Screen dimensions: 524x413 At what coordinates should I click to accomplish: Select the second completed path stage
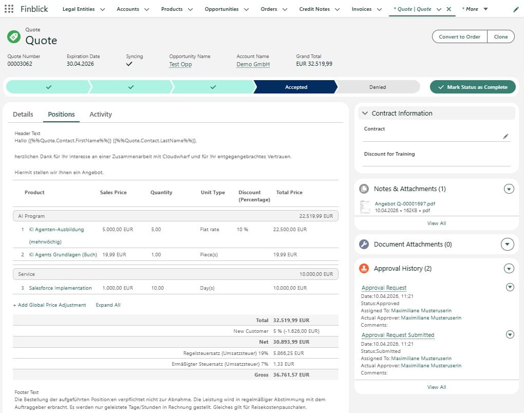[x=130, y=87]
